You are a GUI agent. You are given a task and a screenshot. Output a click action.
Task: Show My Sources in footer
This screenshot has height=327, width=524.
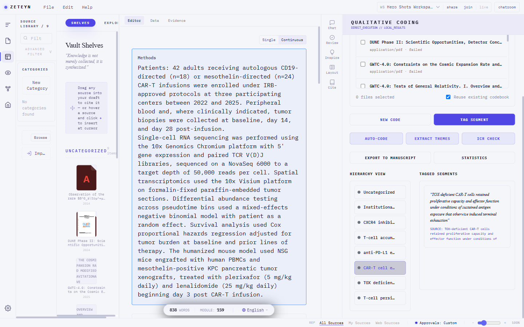(359, 323)
